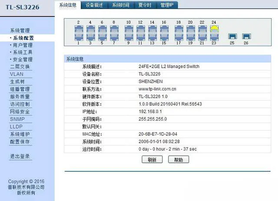Open 安全管理 submenu item
Viewport: 278px width, 201px height.
[23, 59]
